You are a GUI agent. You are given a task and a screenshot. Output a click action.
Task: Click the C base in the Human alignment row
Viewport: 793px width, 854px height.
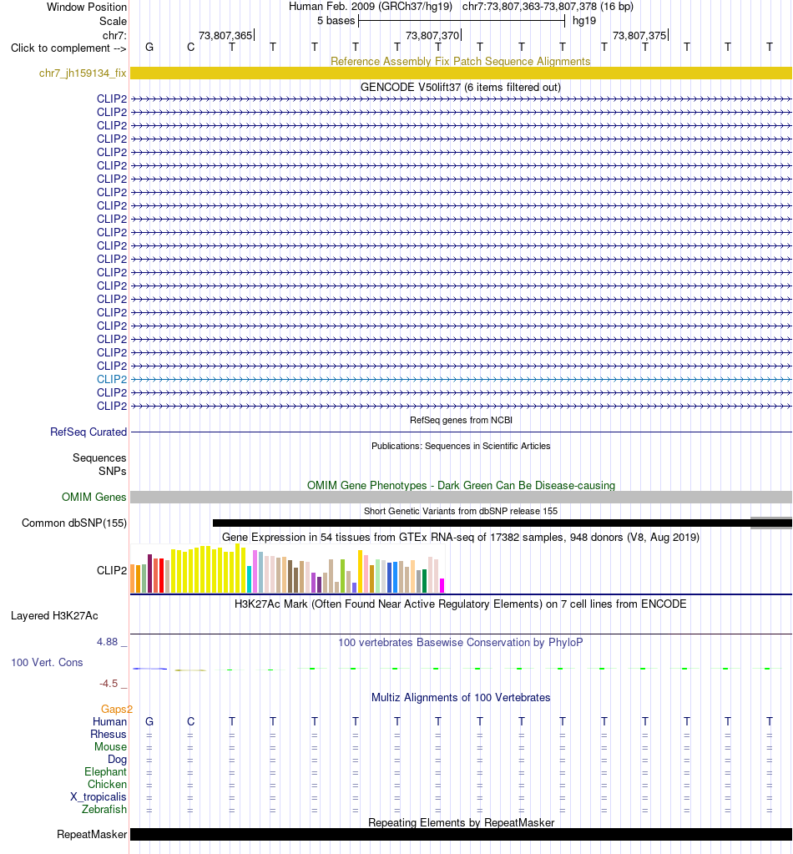click(190, 721)
